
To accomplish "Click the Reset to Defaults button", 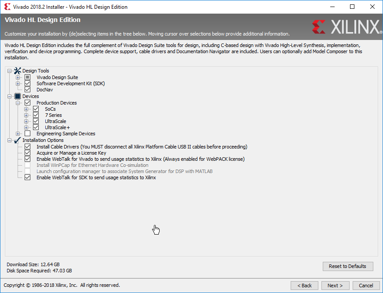I will (348, 266).
